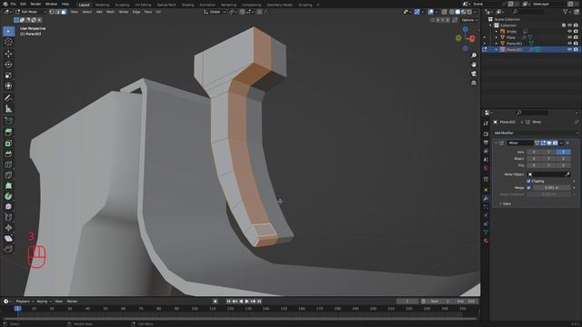Image resolution: width=582 pixels, height=327 pixels.
Task: Hide the Empty object in viewport
Action: click(569, 32)
